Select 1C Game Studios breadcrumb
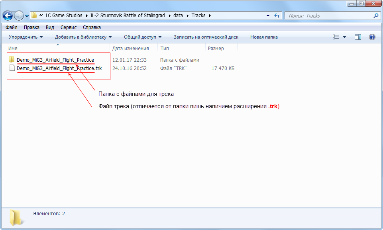This screenshot has width=383, height=230. pos(63,16)
